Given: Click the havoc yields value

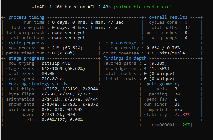Looking at the screenshot, I should tap(60, 115).
